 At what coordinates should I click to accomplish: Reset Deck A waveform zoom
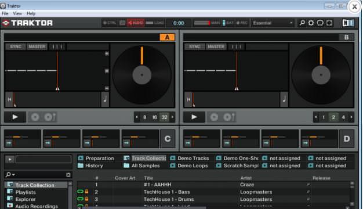click(107, 71)
